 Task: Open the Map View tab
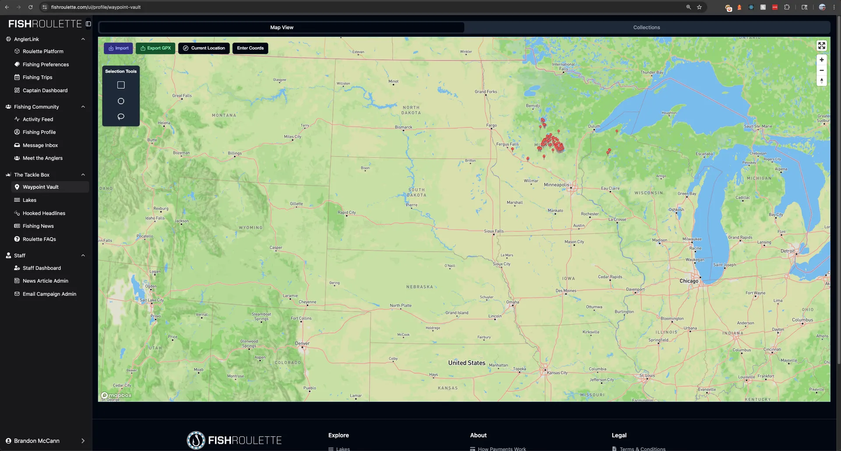pos(282,28)
